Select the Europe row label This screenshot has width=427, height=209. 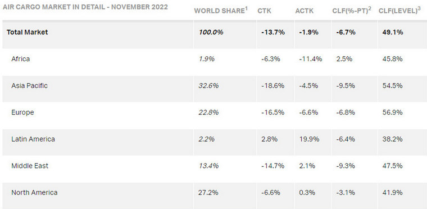click(x=22, y=112)
